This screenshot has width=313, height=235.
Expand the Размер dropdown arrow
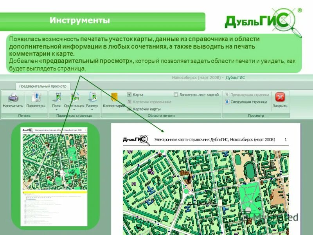[92, 110]
